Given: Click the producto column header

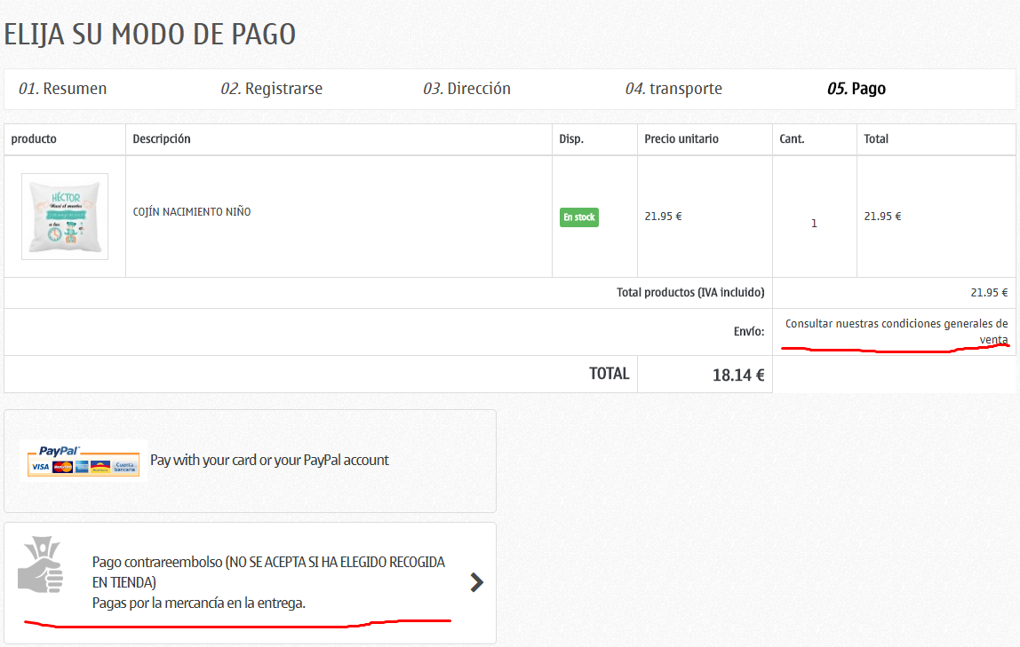Looking at the screenshot, I should point(34,139).
